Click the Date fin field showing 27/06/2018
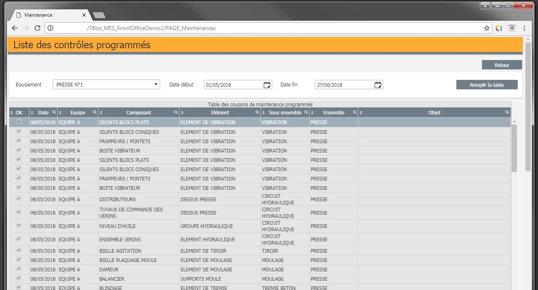Screen dimensions: 538x290 click(349, 85)
